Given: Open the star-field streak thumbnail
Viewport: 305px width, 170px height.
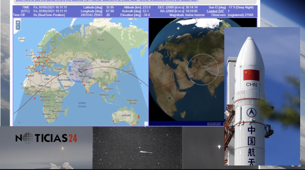Looking at the screenshot, I should (137, 148).
